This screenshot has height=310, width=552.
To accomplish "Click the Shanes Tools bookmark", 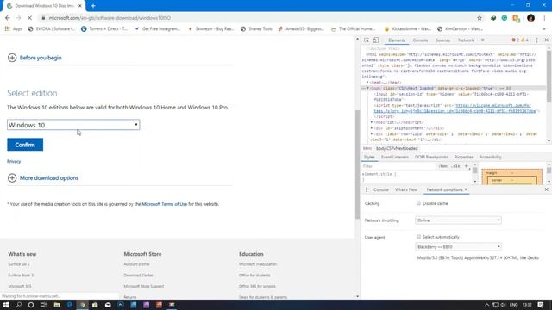I will click(257, 28).
